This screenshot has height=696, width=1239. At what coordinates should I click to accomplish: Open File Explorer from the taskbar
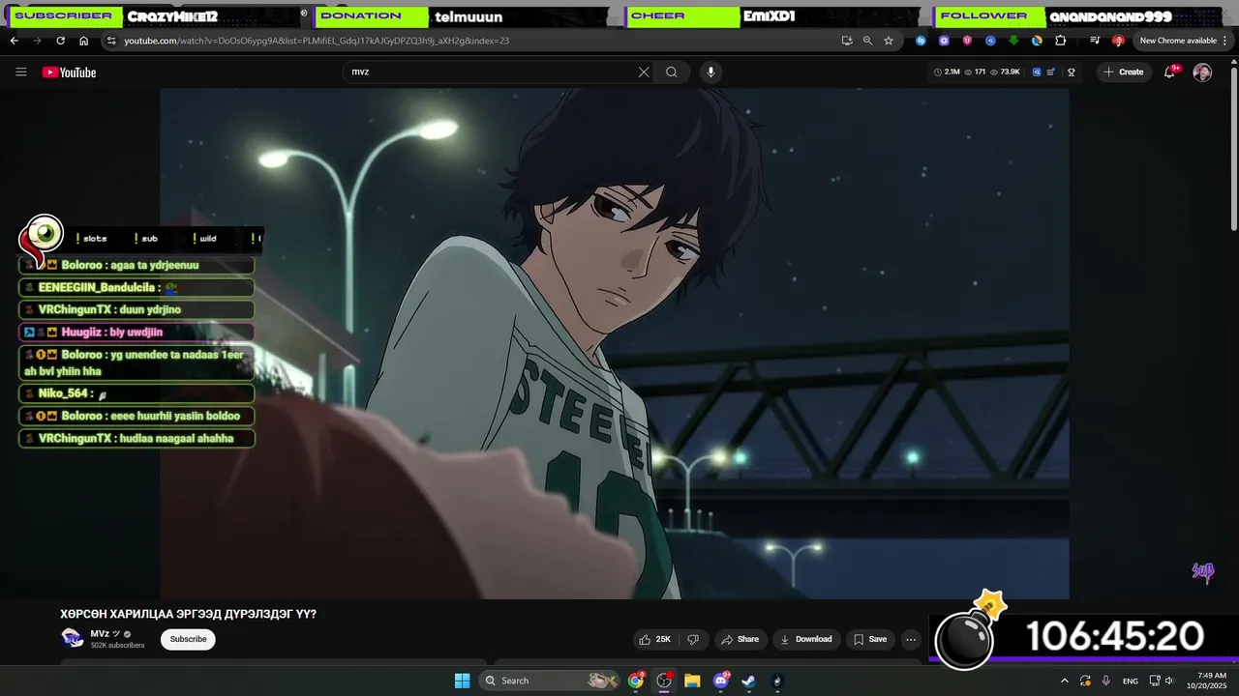692,681
